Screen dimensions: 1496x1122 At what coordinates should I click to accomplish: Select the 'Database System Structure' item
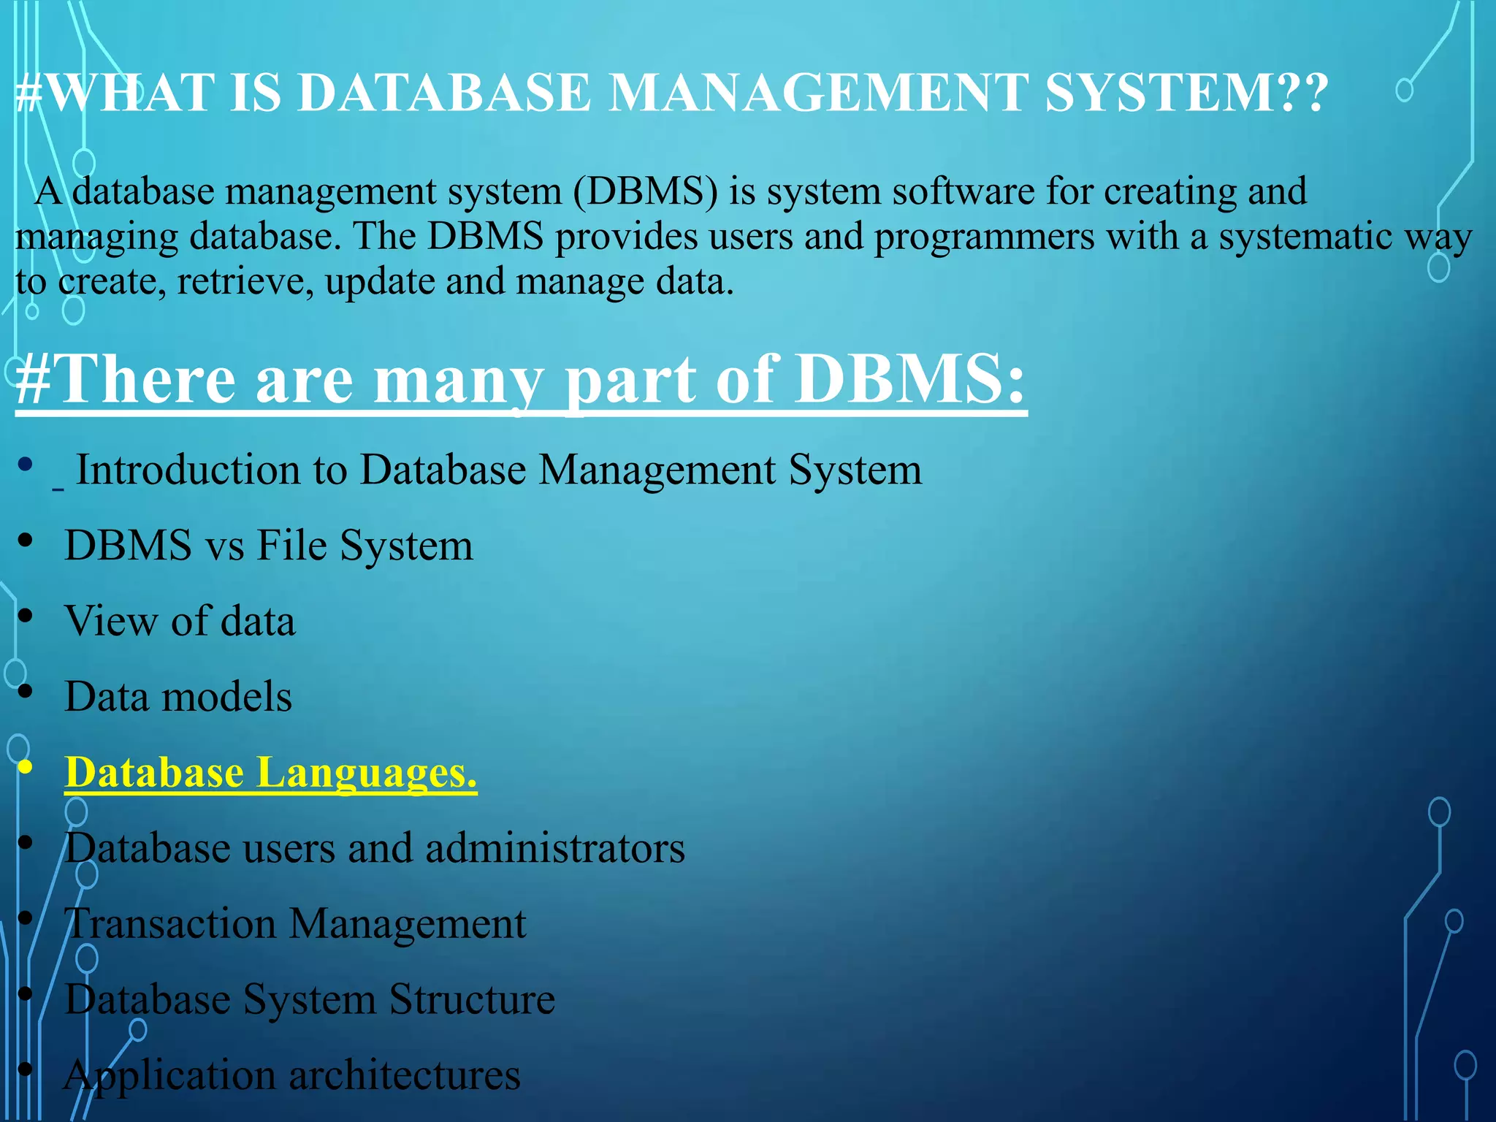tap(310, 999)
